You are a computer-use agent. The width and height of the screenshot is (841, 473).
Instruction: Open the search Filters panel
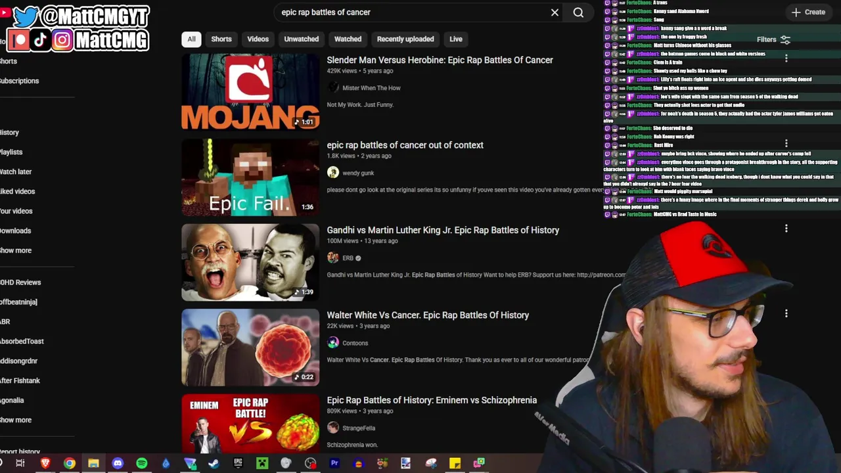pos(773,39)
